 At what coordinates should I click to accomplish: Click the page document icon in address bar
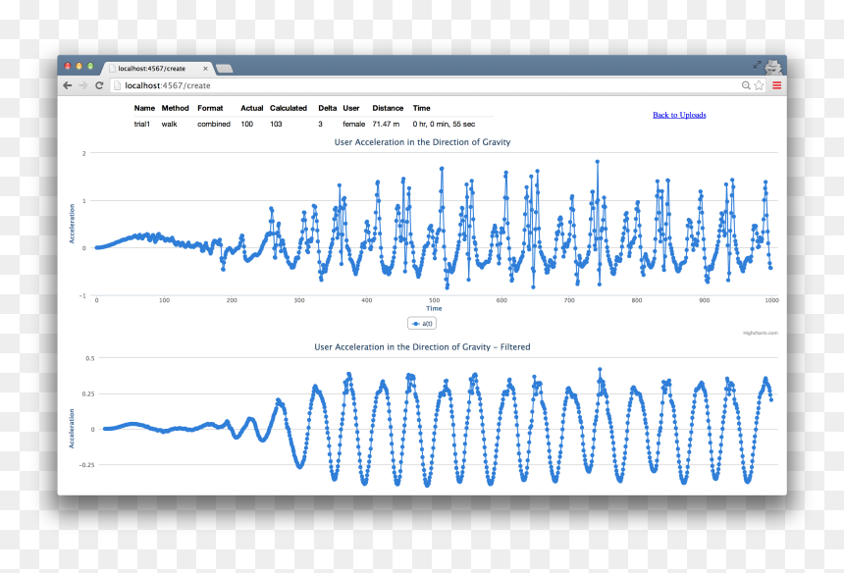tap(117, 85)
